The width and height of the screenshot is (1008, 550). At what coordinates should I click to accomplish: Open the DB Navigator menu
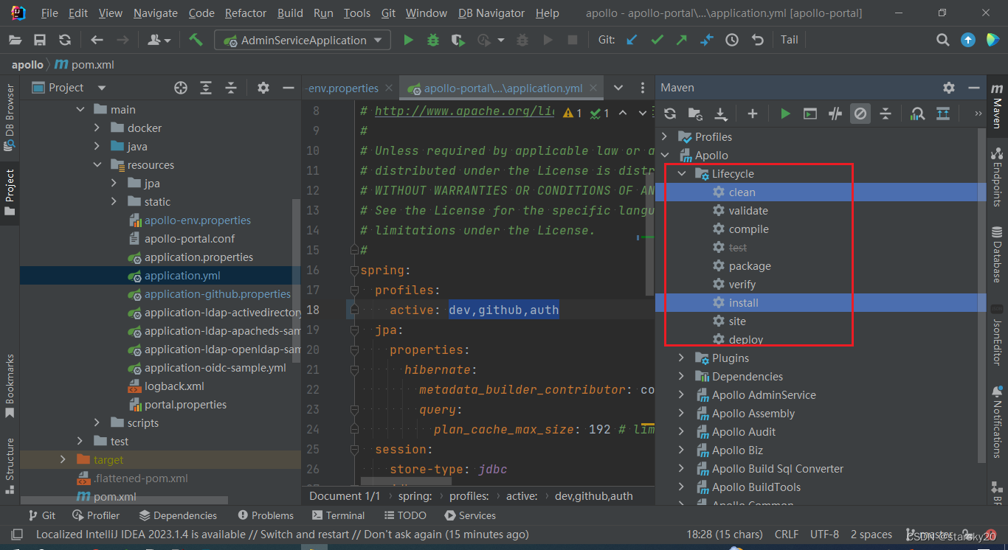[491, 13]
